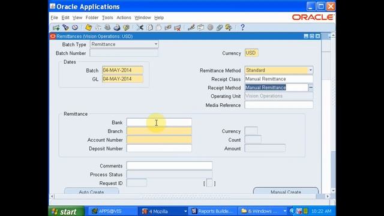This screenshot has height=216, width=384.
Task: Click the Edit Field pencil icon
Action: point(191,28)
